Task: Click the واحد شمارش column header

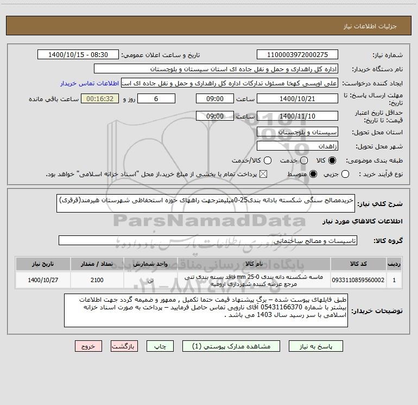Action: (150, 264)
